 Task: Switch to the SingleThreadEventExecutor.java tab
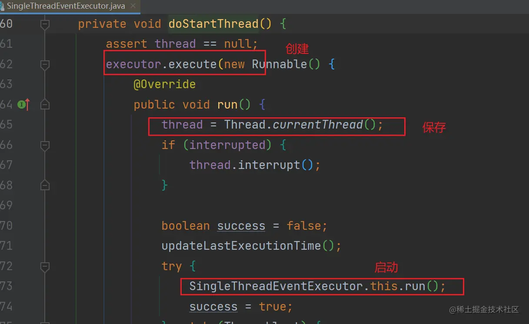tap(66, 6)
